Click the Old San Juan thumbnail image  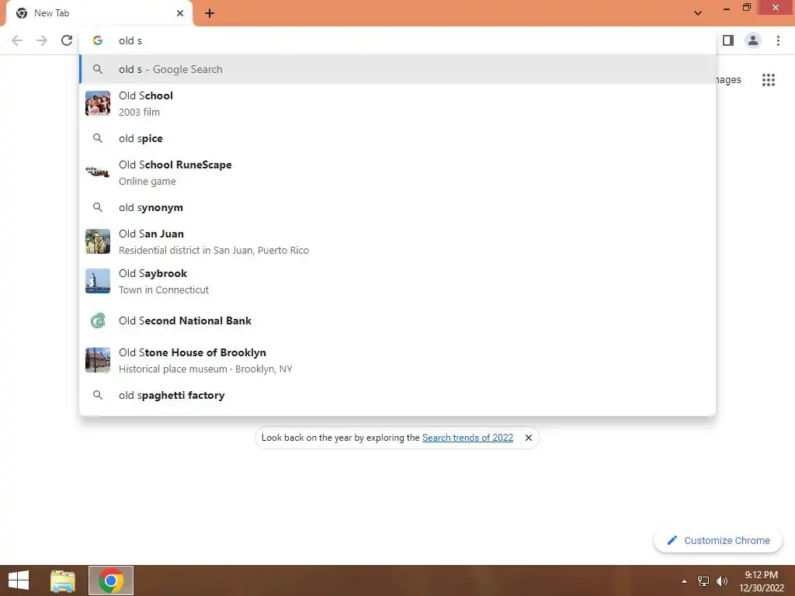(x=97, y=241)
